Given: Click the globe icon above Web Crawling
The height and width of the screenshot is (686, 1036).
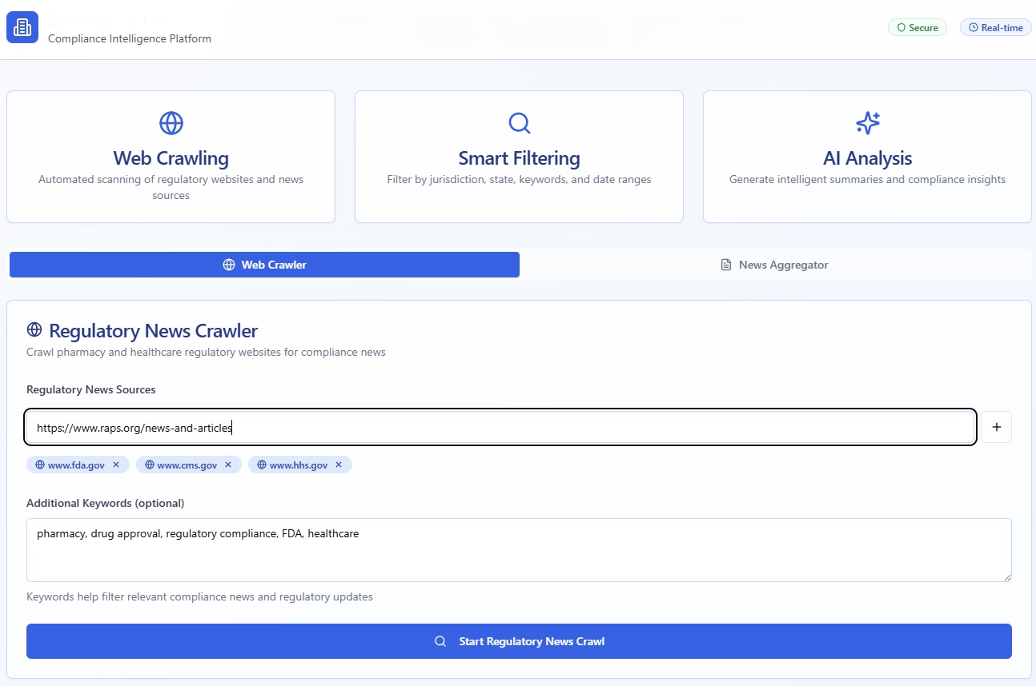Looking at the screenshot, I should pos(171,123).
